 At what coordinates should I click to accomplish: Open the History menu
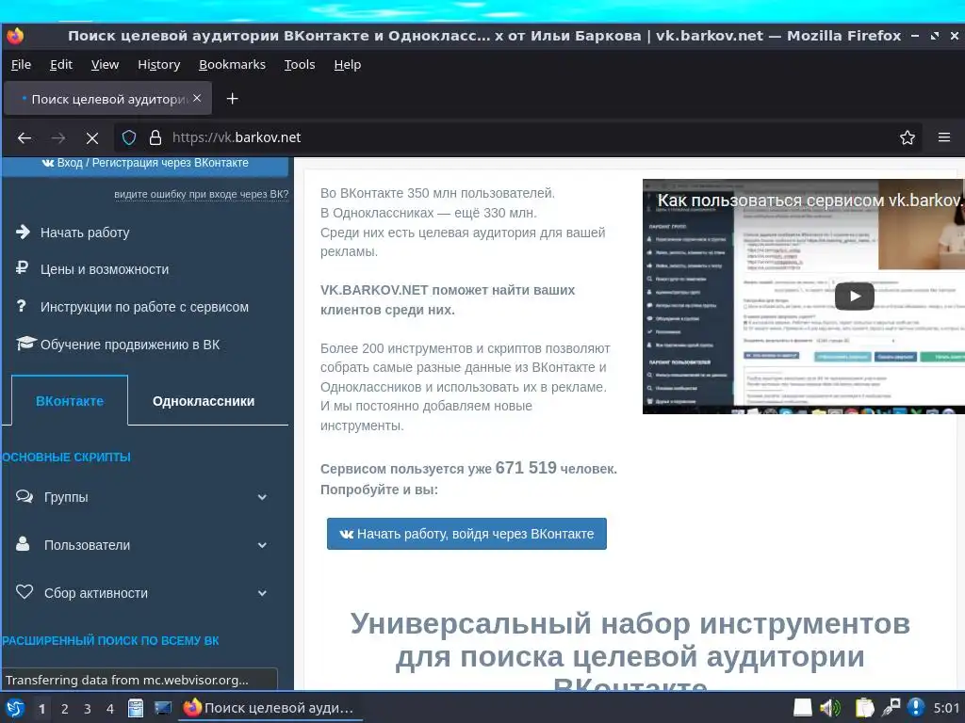click(158, 65)
